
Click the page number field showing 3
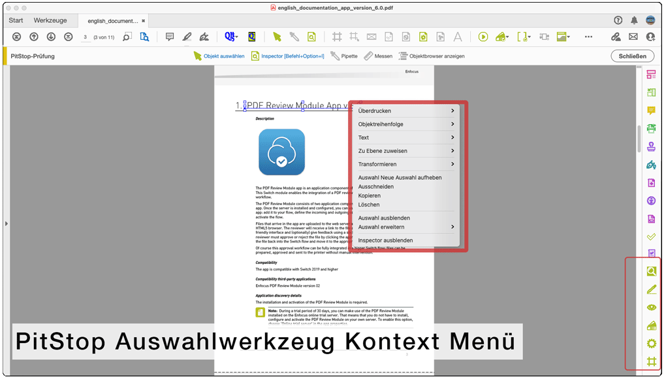pos(86,37)
